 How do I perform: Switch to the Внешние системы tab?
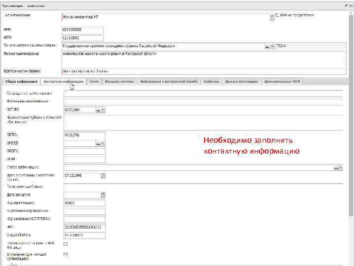coord(119,82)
